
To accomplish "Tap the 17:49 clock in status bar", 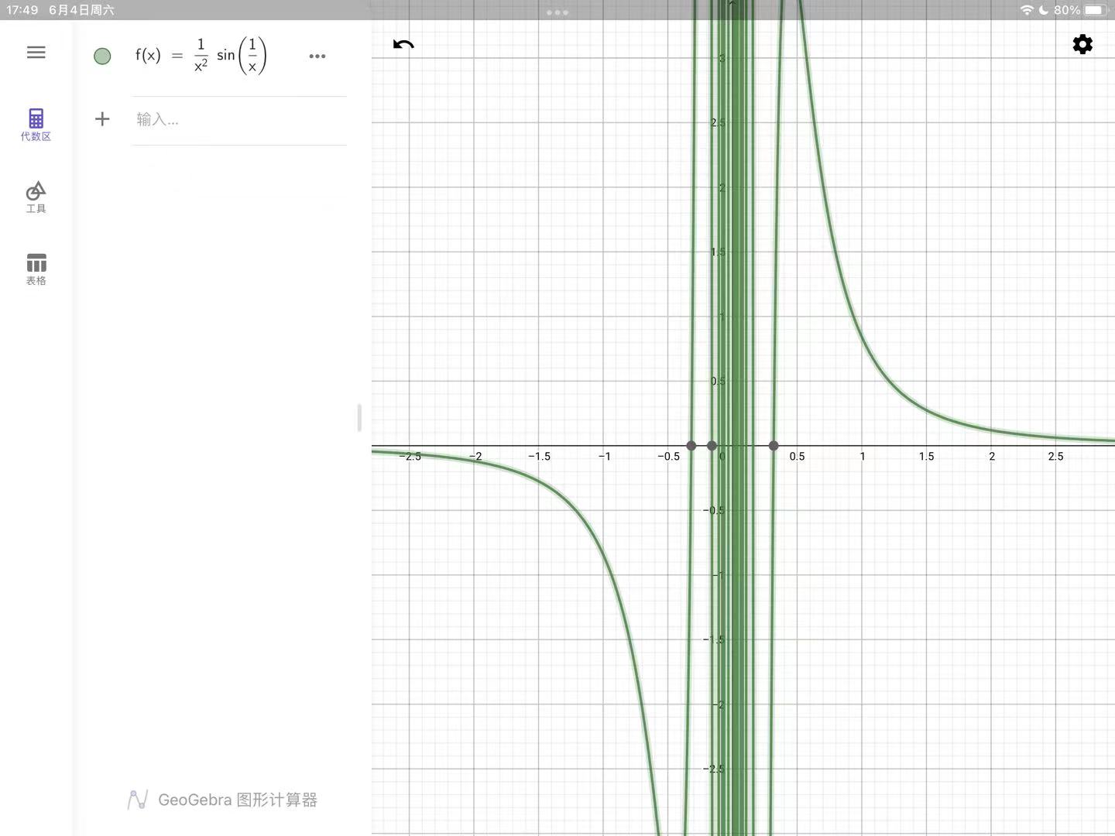I will (x=22, y=10).
